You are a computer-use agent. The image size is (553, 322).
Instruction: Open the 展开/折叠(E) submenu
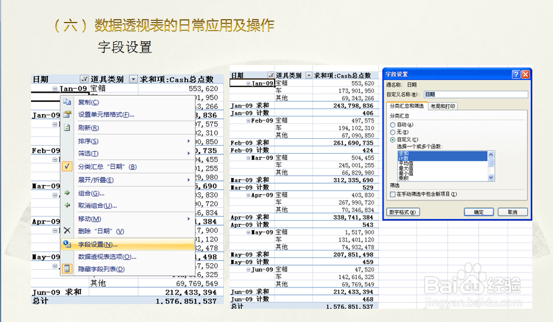[x=128, y=180]
